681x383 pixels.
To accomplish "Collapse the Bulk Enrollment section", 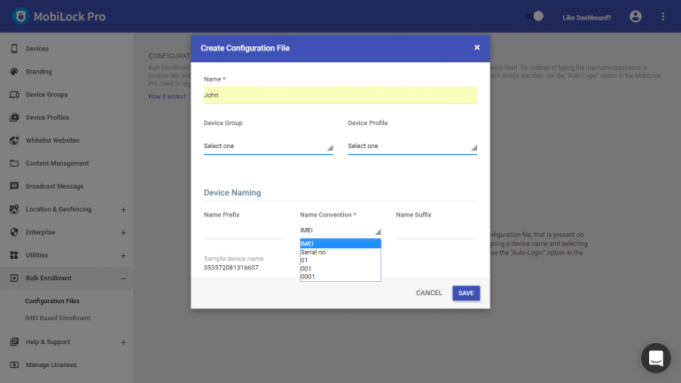I will point(123,278).
